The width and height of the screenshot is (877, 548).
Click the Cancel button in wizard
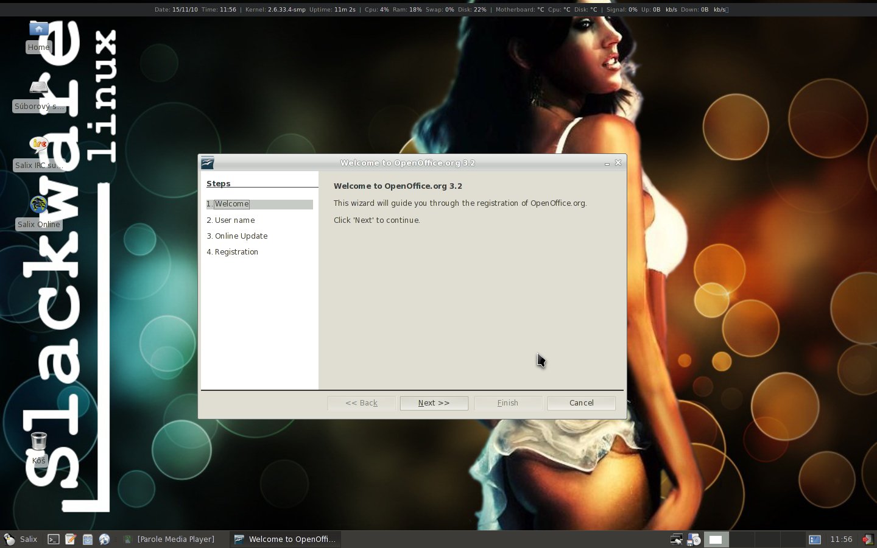click(x=581, y=403)
